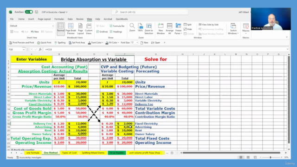
Task: Adjust the zoom slider in status bar
Action: 271,157
